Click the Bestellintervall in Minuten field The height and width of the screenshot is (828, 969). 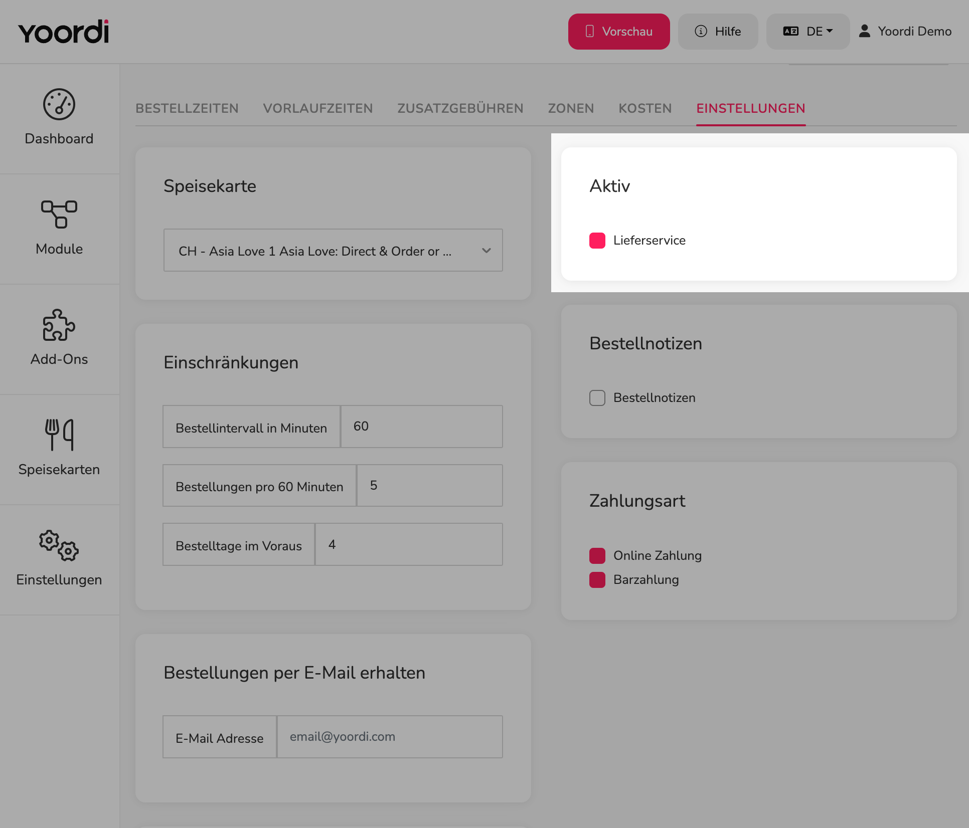pyautogui.click(x=422, y=427)
